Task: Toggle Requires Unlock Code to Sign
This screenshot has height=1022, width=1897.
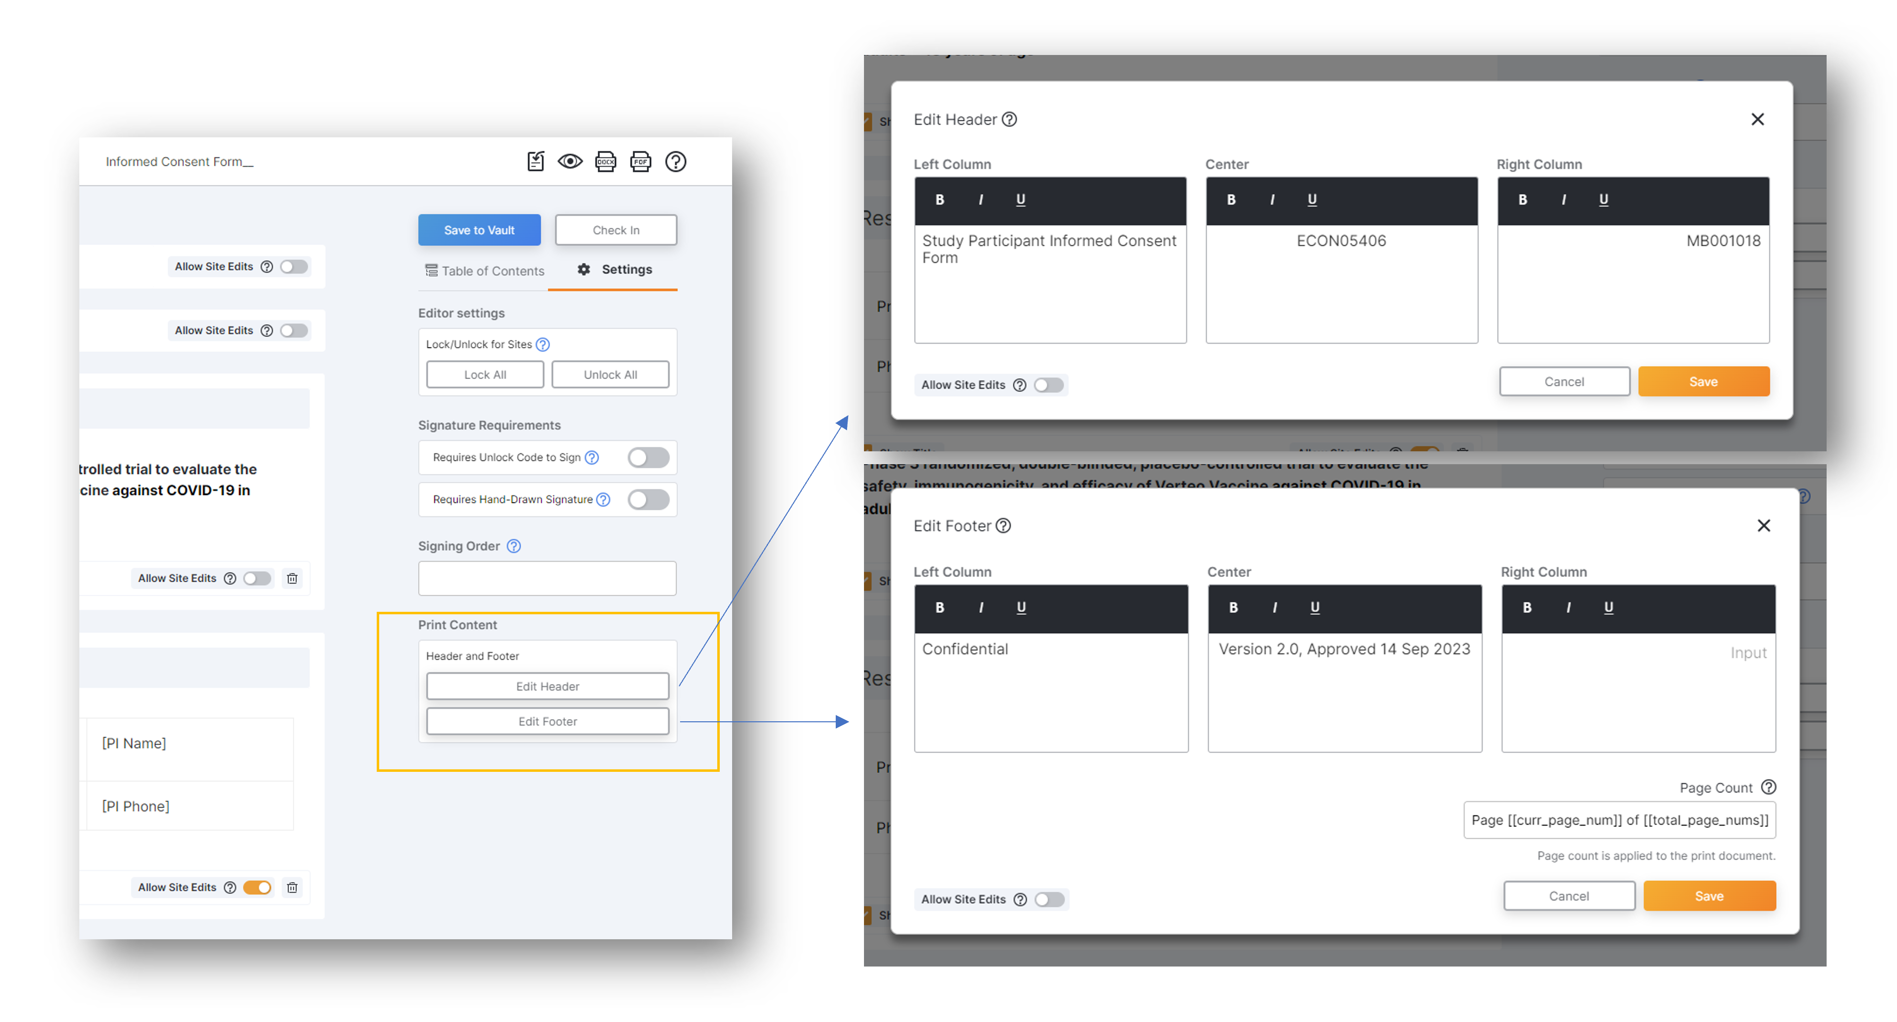Action: click(648, 457)
